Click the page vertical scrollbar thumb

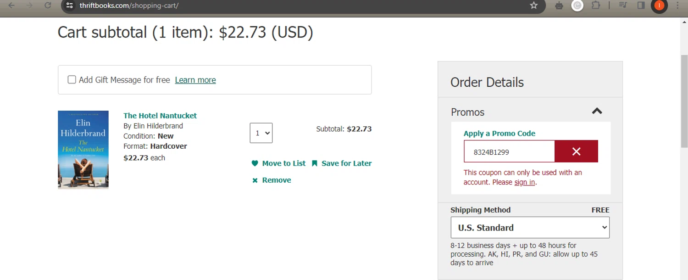[x=684, y=101]
